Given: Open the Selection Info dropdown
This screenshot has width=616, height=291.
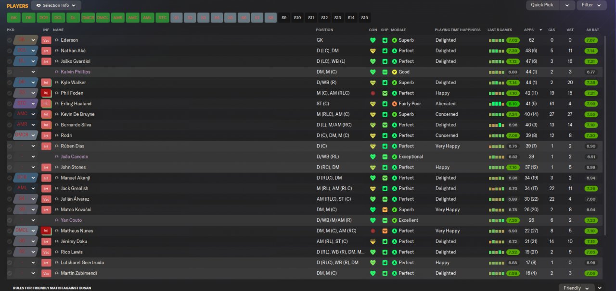Looking at the screenshot, I should tap(56, 5).
